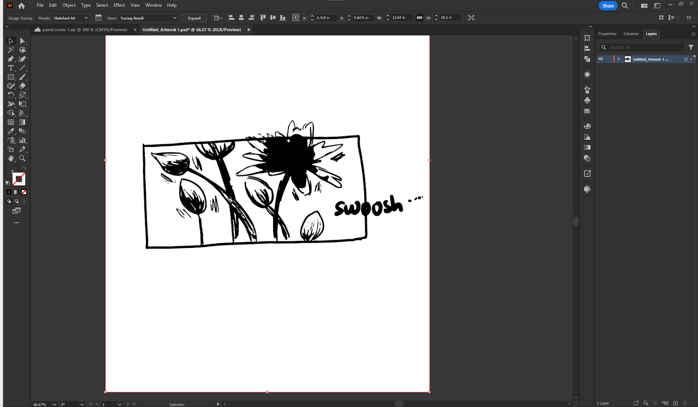The height and width of the screenshot is (407, 698).
Task: Select the Curvature tool
Action: [23, 59]
